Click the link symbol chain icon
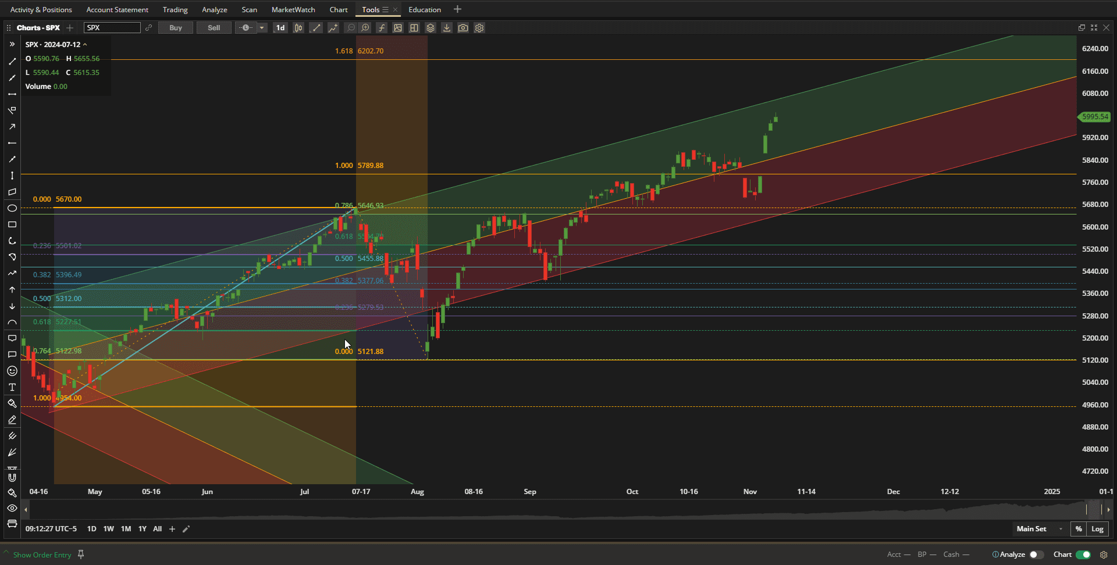 (x=149, y=28)
